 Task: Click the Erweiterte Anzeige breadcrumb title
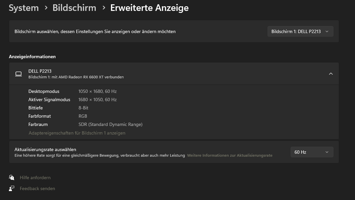click(x=149, y=8)
